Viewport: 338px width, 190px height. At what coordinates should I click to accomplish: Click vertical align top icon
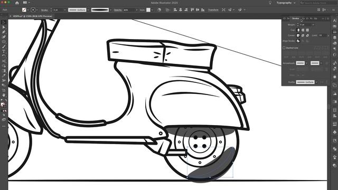coord(192,10)
